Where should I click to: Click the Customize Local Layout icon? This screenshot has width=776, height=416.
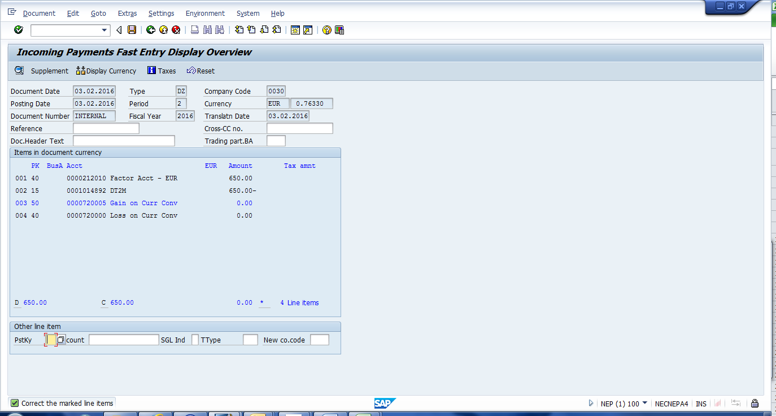(339, 30)
